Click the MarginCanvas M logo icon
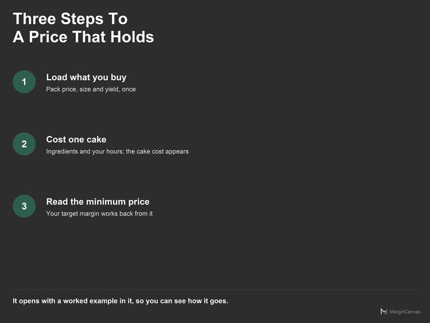This screenshot has width=430, height=323. [384, 312]
